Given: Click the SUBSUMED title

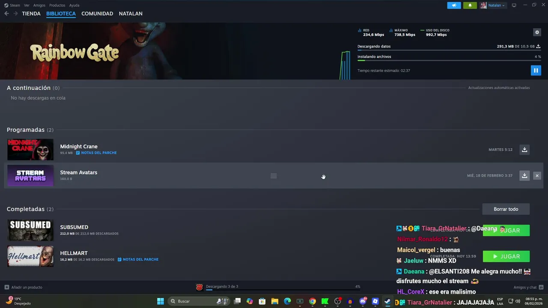Looking at the screenshot, I should pos(74,227).
